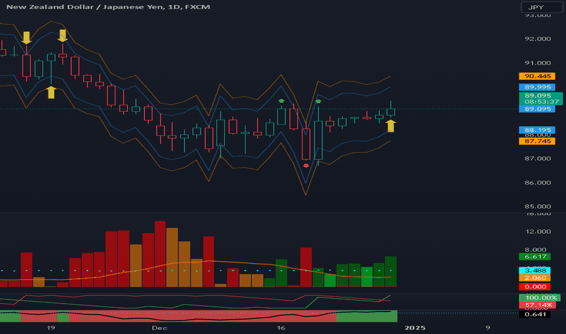566x334 pixels.
Task: Click the 86.000 price axis value
Action: pyautogui.click(x=537, y=183)
